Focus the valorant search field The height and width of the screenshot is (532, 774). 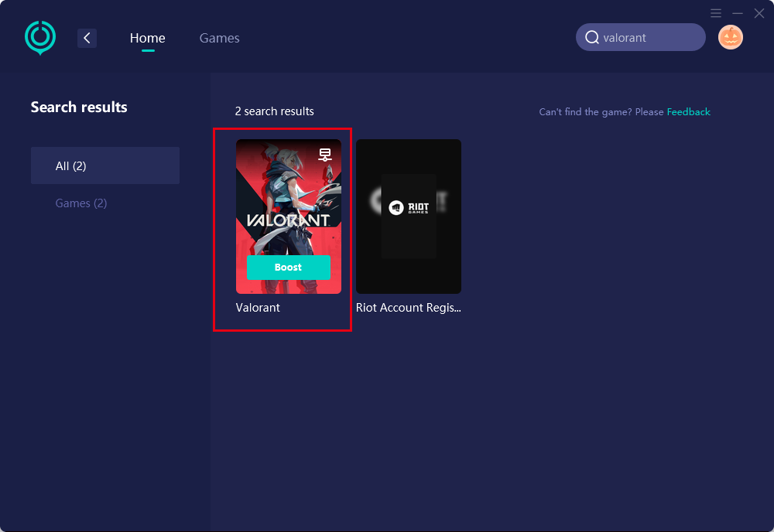point(640,37)
